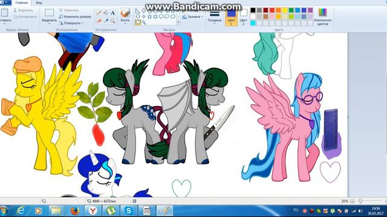This screenshot has height=217, width=387.
Task: Select the heart shape in shapes gallery
Action: pyautogui.click(x=138, y=22)
